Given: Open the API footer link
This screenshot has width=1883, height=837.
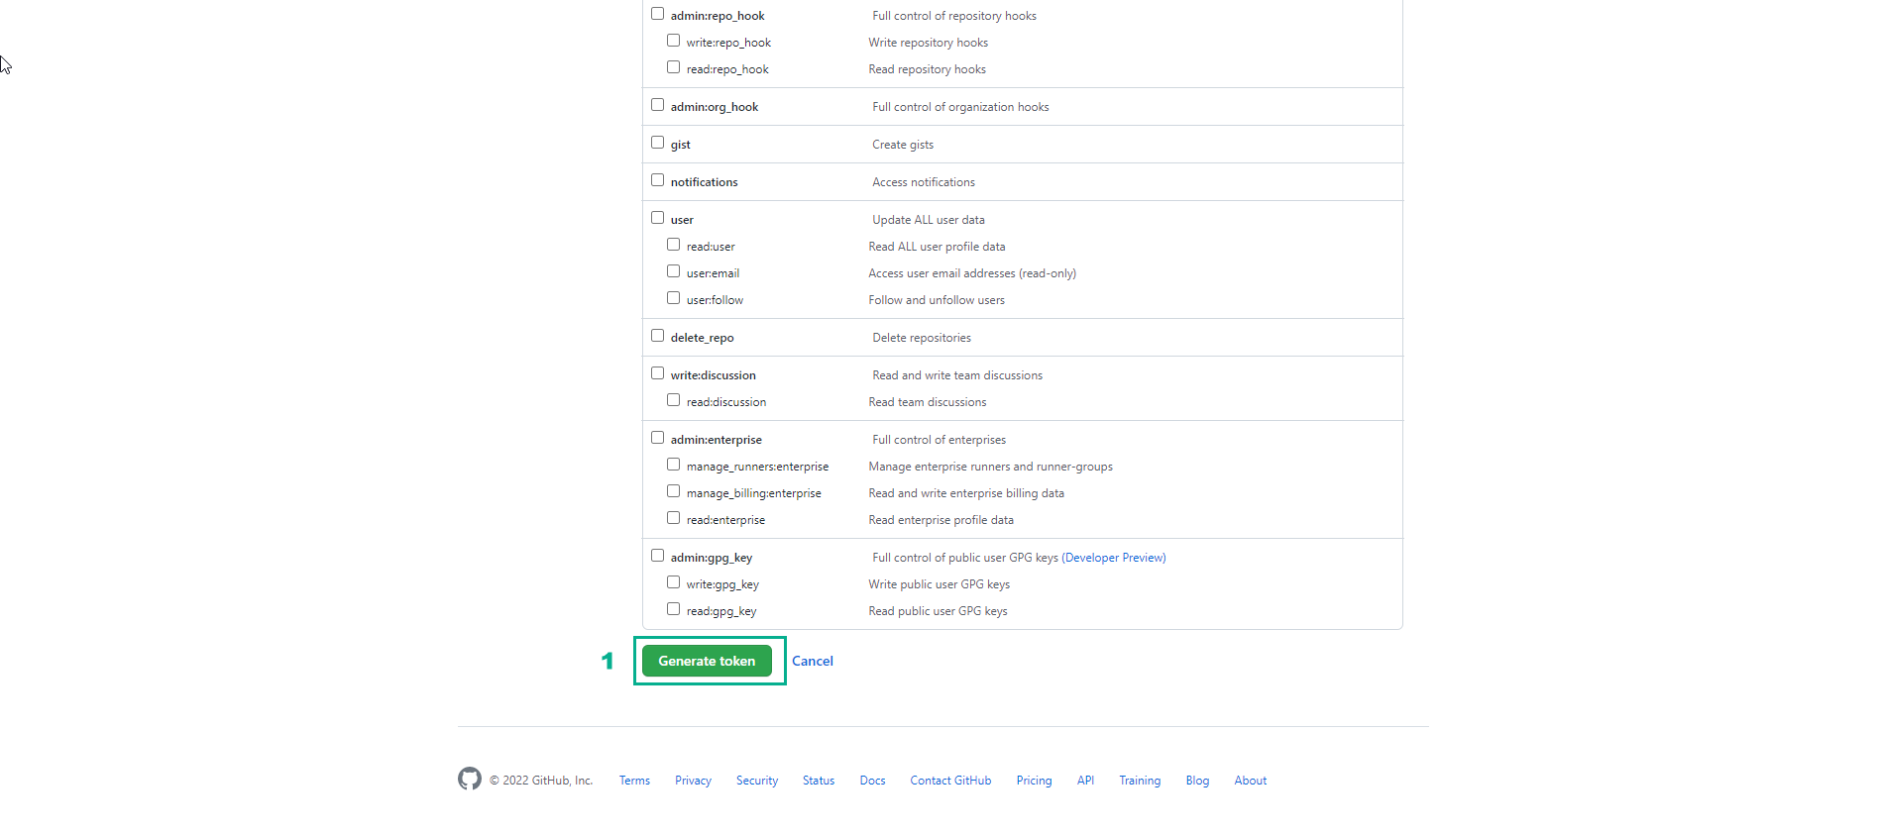Looking at the screenshot, I should click(1085, 781).
